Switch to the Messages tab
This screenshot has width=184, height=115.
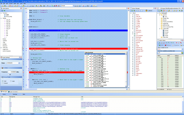4,92
